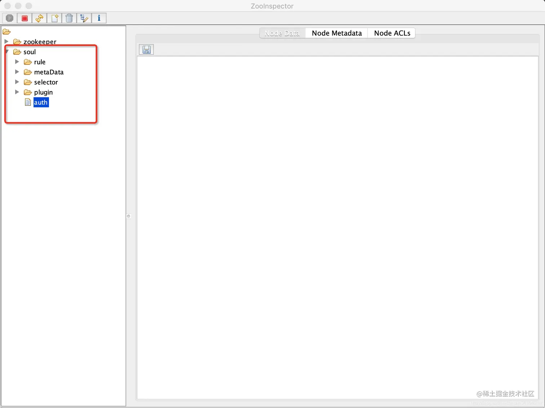The width and height of the screenshot is (545, 408).
Task: Switch to the Node ACLs tab
Action: click(x=392, y=33)
